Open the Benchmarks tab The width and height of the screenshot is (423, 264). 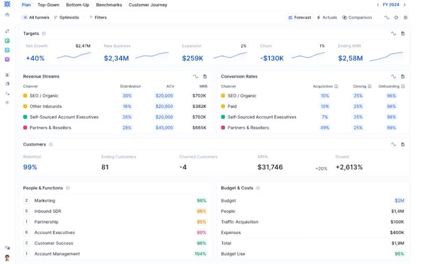pos(109,5)
